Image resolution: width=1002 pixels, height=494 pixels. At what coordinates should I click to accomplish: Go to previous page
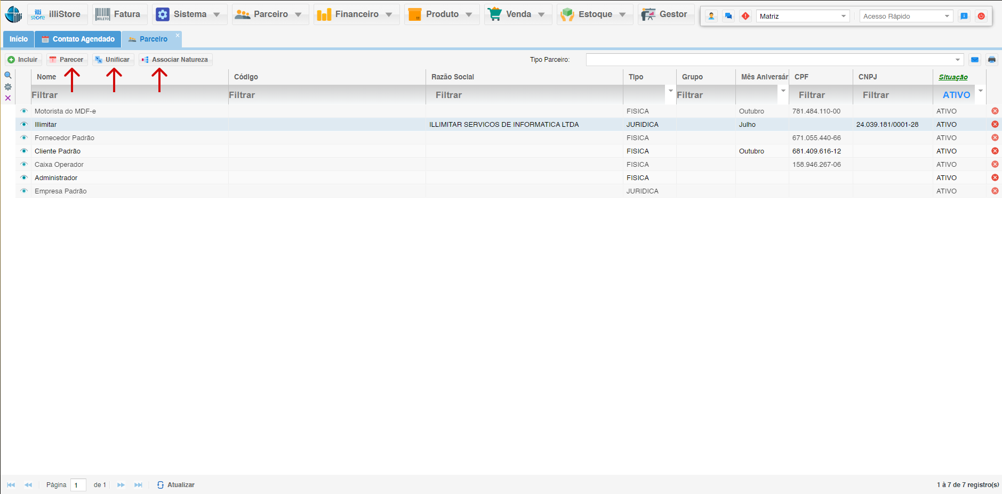(x=28, y=485)
